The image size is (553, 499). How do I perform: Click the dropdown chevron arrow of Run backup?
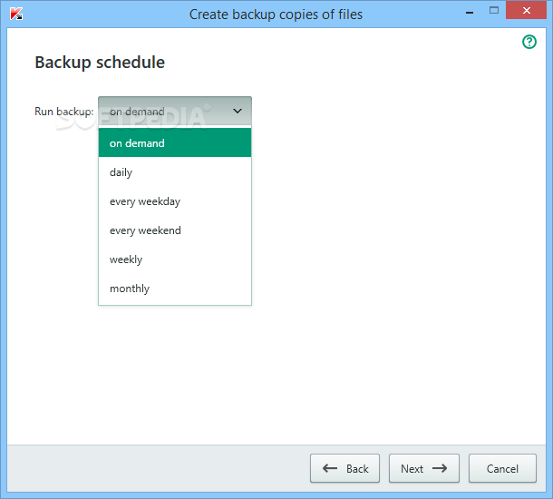[238, 112]
